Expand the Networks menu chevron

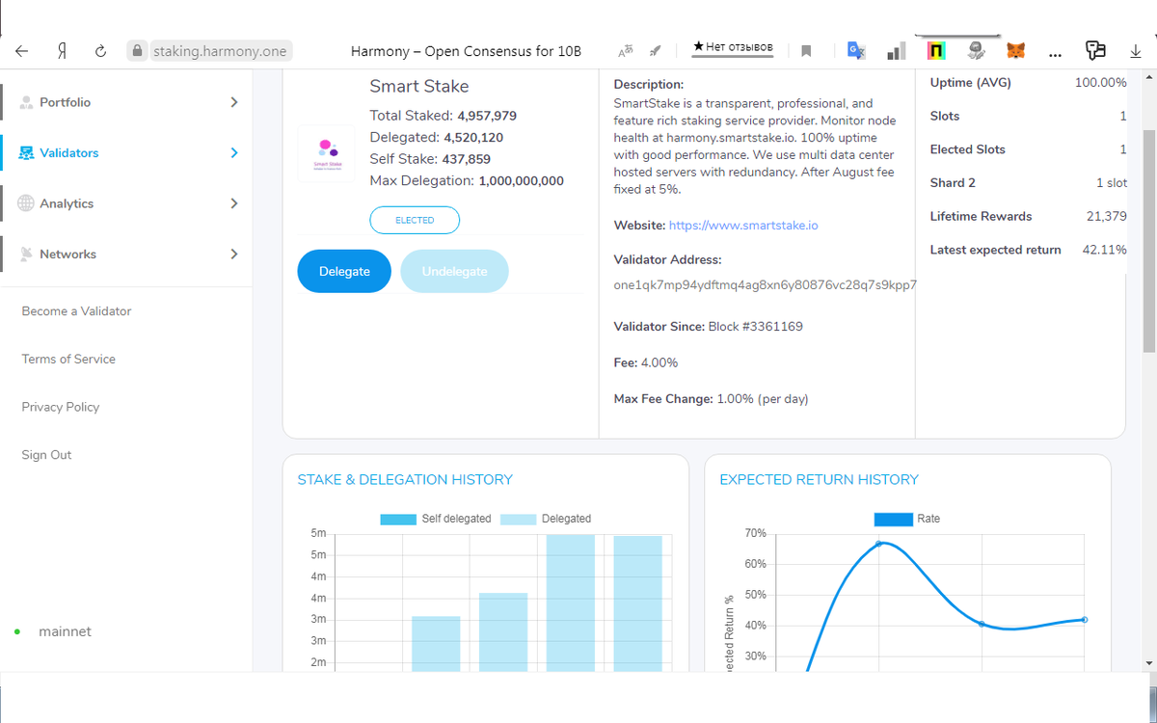click(234, 254)
